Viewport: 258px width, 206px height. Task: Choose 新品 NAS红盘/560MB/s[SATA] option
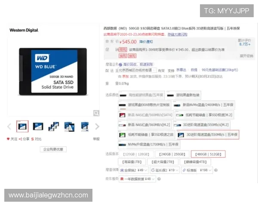pos(146,115)
